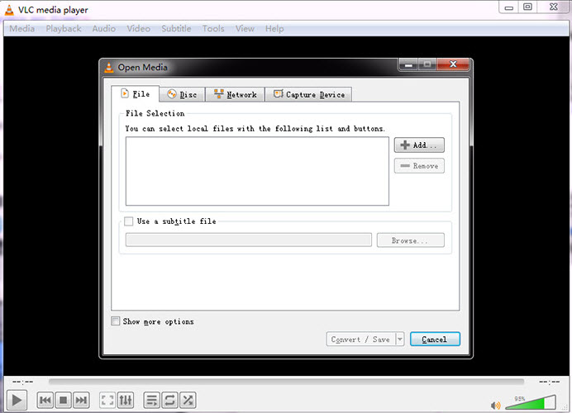
Task: Switch to the Capture Device tab
Action: click(x=308, y=94)
